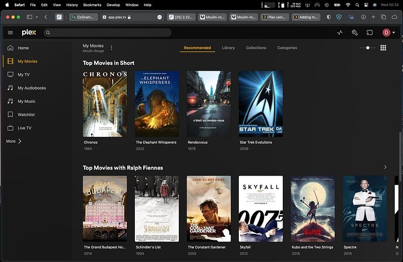This screenshot has height=262, width=403.
Task: Click the Star Trek Evolutions title
Action: (x=256, y=142)
